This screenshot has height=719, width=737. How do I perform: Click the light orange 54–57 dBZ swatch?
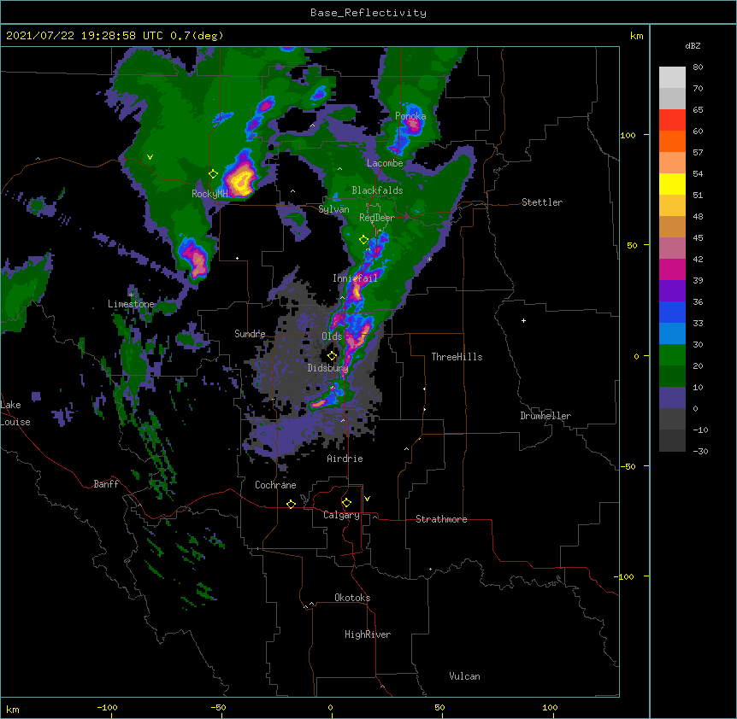(x=672, y=163)
